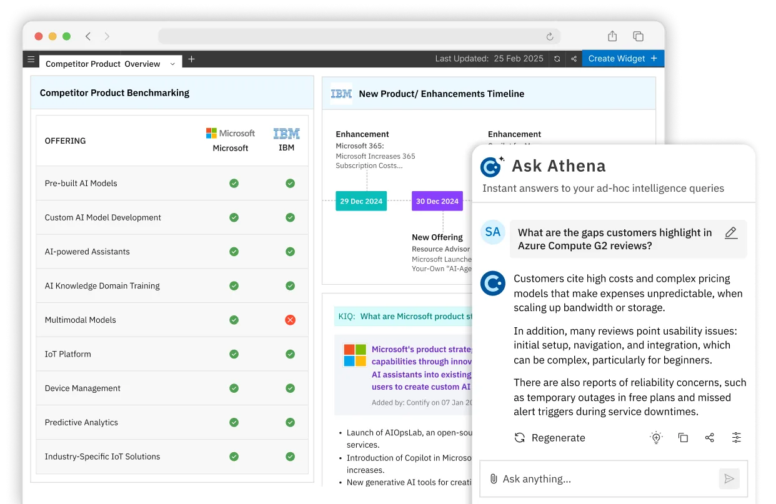The image size is (776, 504).
Task: Click Microsoft check for Multimodal Models
Action: (234, 320)
